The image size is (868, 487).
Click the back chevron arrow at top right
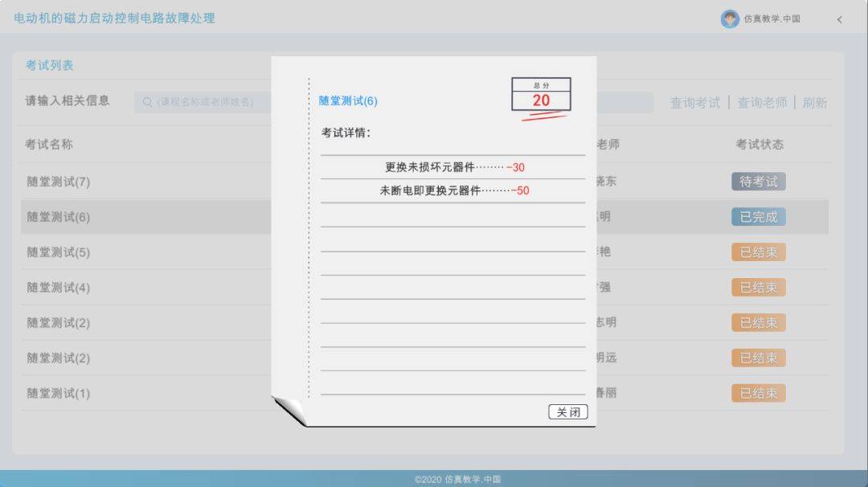[x=840, y=20]
